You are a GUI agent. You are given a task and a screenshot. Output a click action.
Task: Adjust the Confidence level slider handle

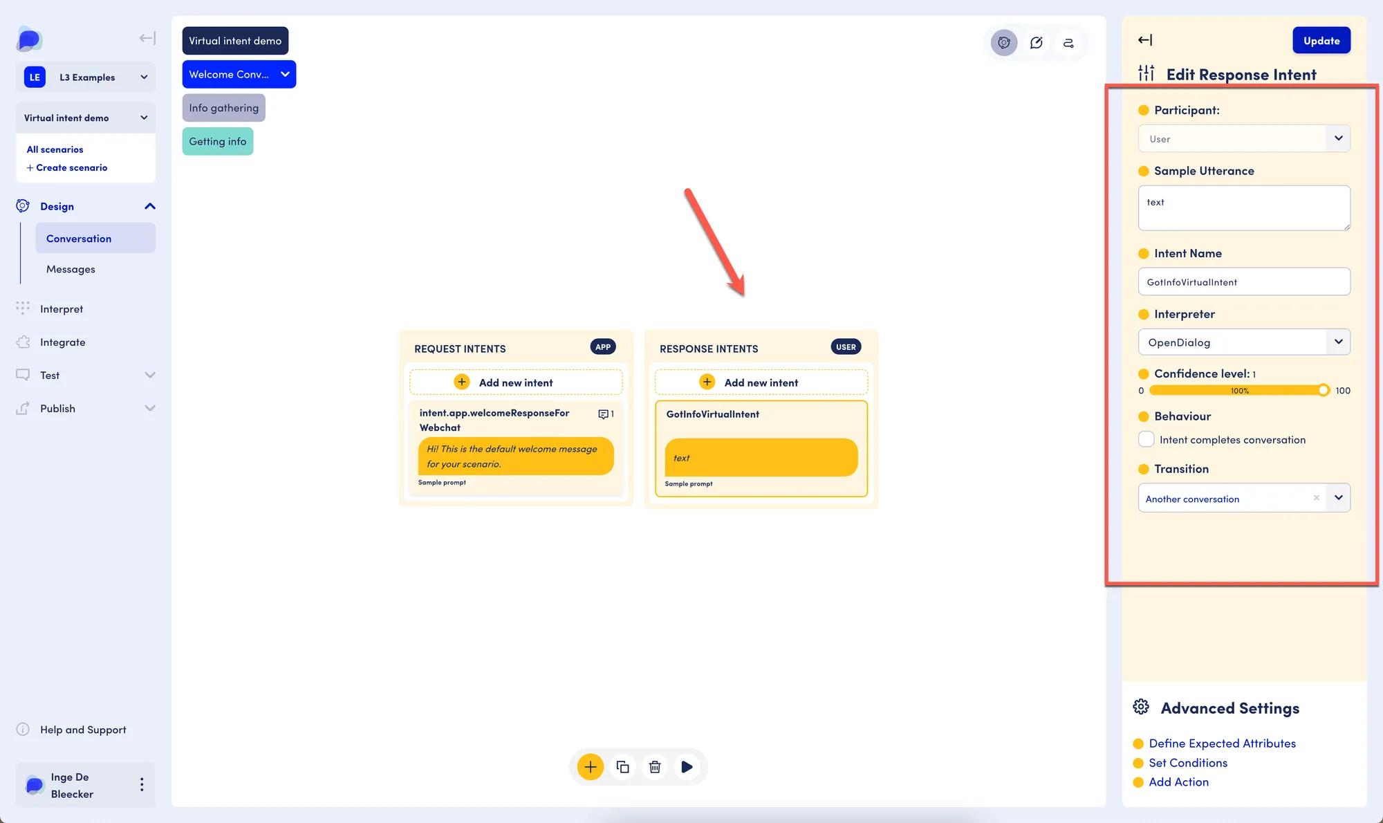(x=1324, y=391)
